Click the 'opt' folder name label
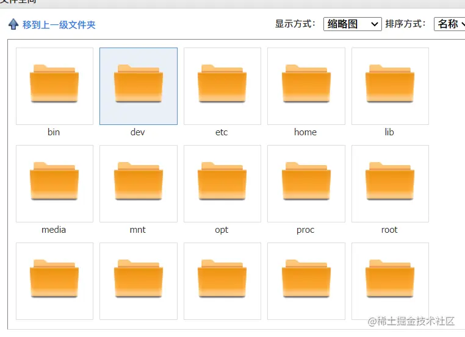Viewport: 465px width, 337px height. [x=222, y=230]
